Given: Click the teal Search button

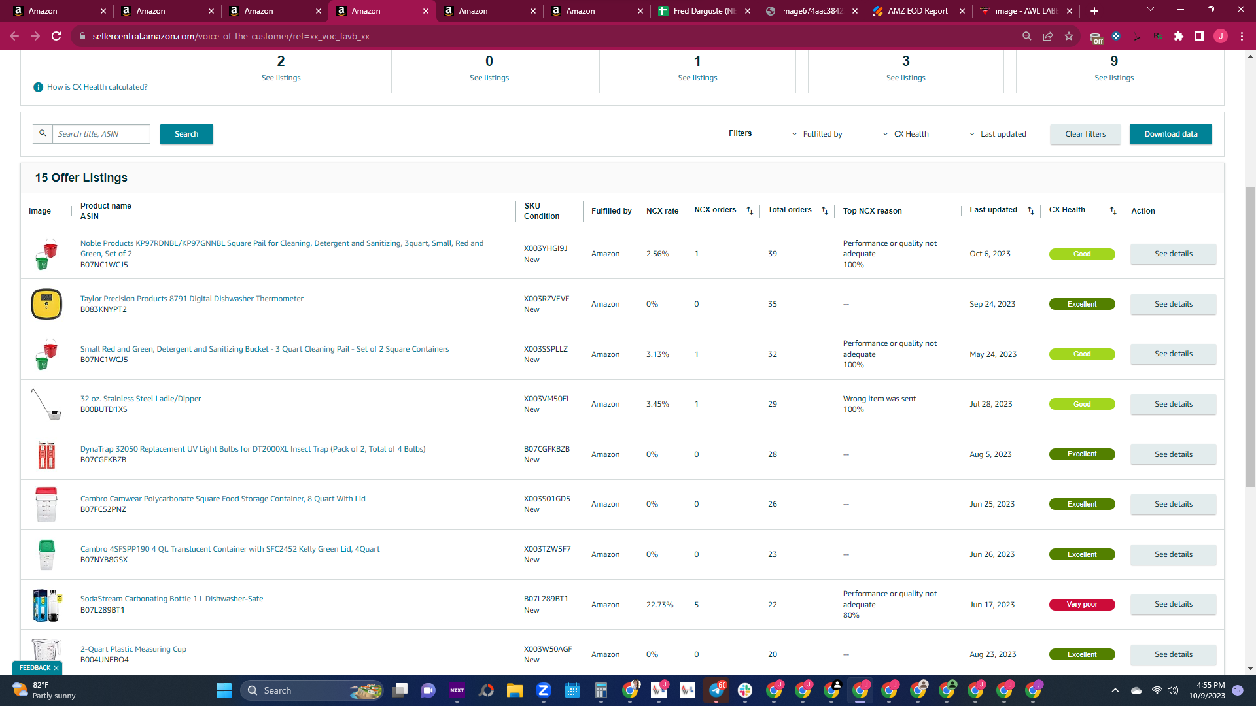Looking at the screenshot, I should click(186, 134).
